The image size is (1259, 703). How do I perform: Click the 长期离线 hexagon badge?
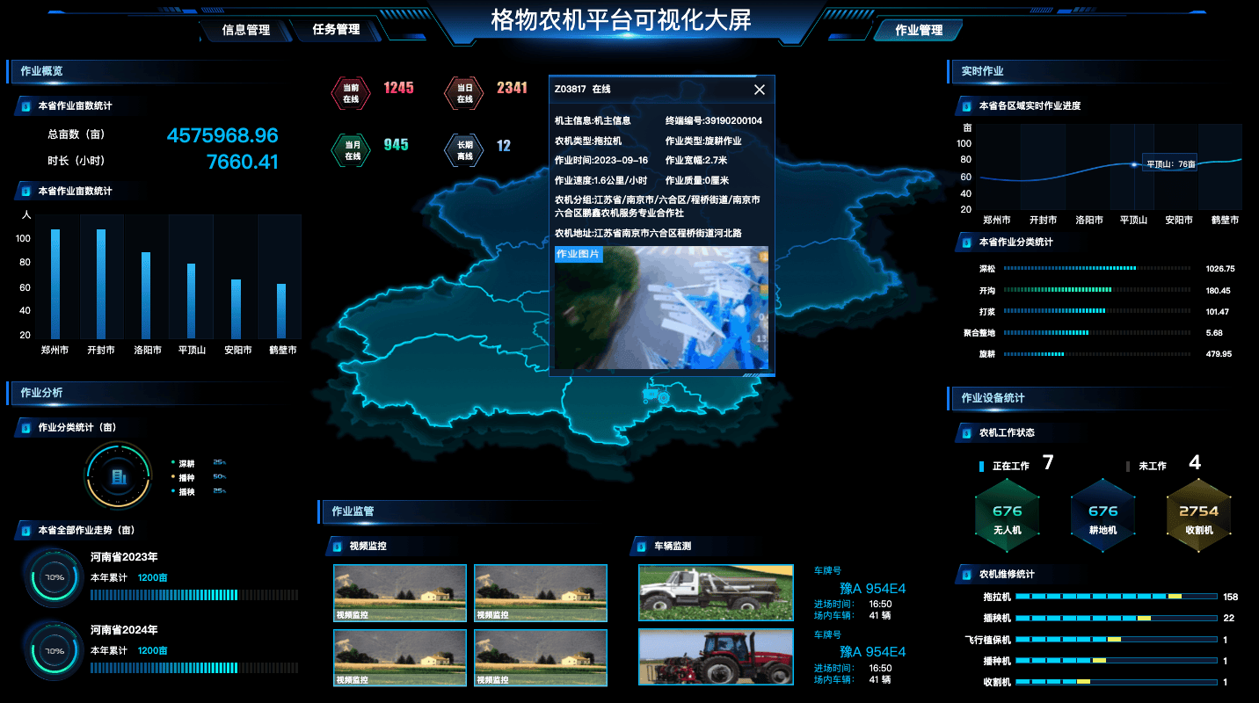pos(464,150)
